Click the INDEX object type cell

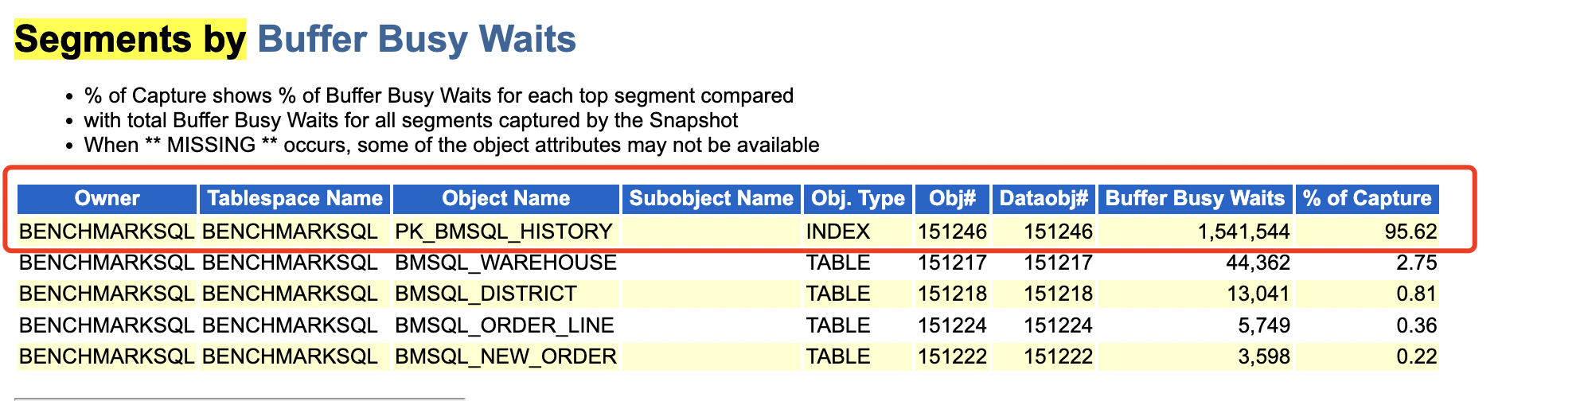coord(838,232)
